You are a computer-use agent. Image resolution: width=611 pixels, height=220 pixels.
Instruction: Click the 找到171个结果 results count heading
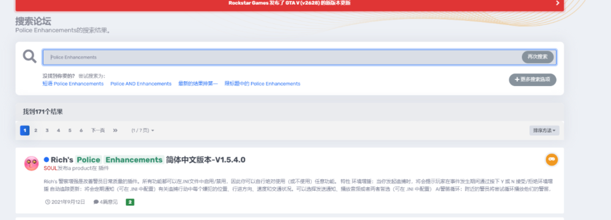43,112
